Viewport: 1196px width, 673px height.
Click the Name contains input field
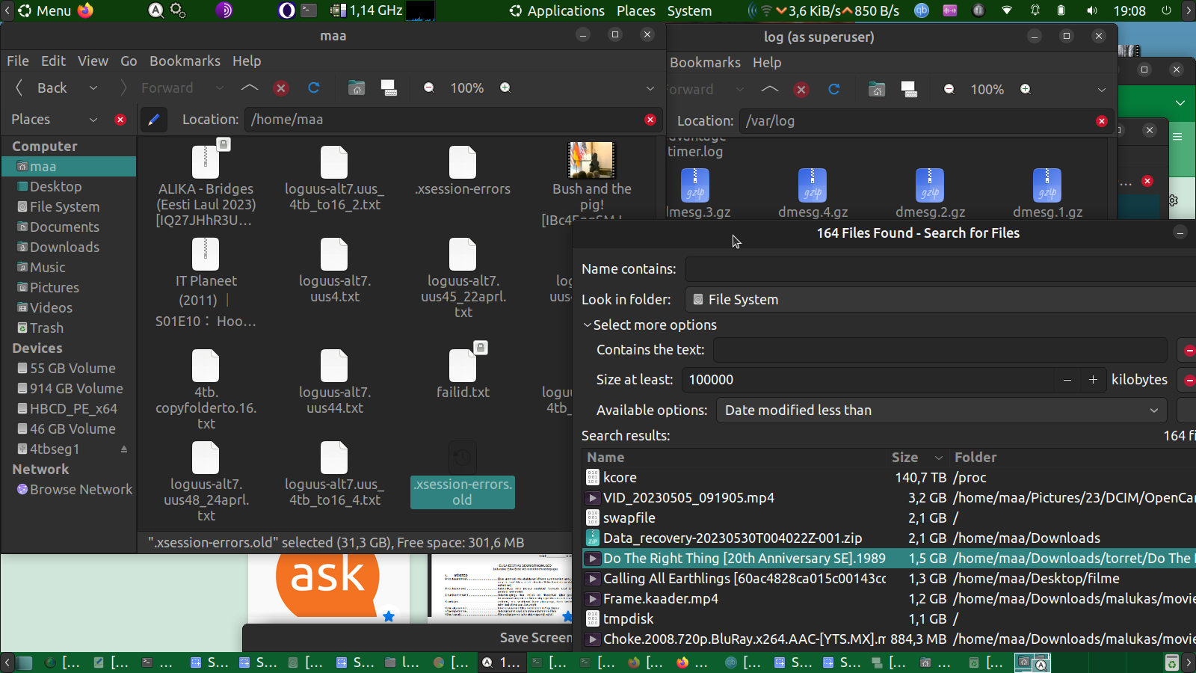point(938,269)
